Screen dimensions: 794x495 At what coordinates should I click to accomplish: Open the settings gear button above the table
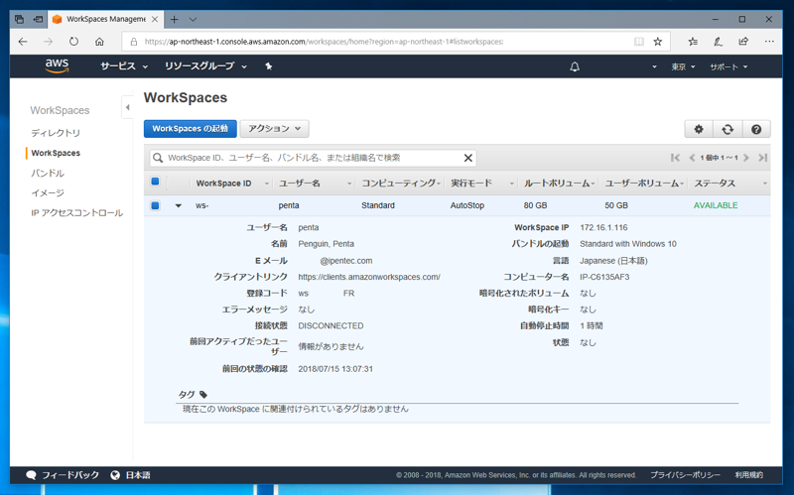point(699,129)
